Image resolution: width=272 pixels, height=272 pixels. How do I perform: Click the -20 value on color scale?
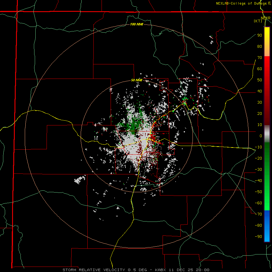258,158
